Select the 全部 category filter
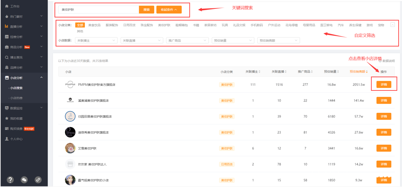402x187 pixels. tap(80, 25)
